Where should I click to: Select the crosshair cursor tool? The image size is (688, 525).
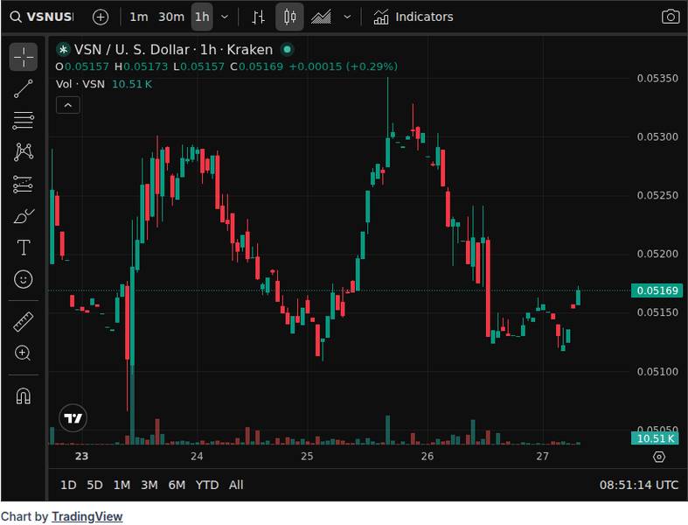coord(24,57)
